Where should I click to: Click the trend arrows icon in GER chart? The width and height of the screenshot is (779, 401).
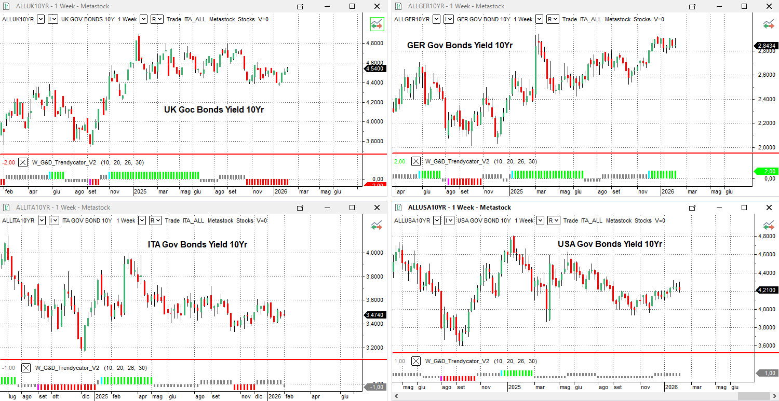coord(768,24)
